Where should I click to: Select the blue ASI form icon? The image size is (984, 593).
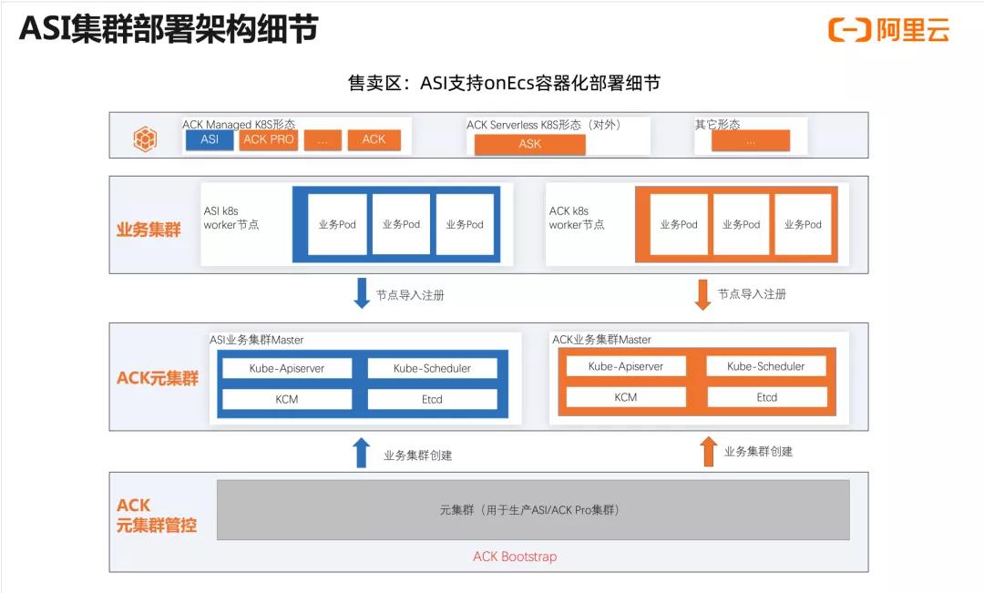[x=210, y=140]
